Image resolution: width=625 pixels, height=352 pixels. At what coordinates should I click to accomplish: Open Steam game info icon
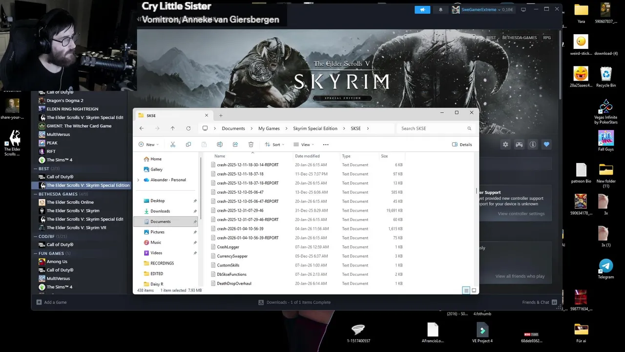533,144
